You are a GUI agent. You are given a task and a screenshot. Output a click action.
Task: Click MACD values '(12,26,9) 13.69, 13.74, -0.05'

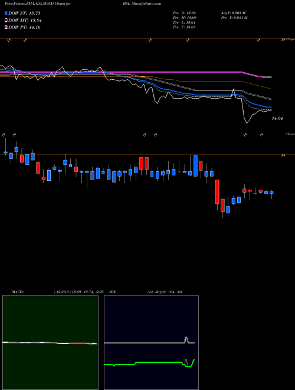(x=78, y=292)
